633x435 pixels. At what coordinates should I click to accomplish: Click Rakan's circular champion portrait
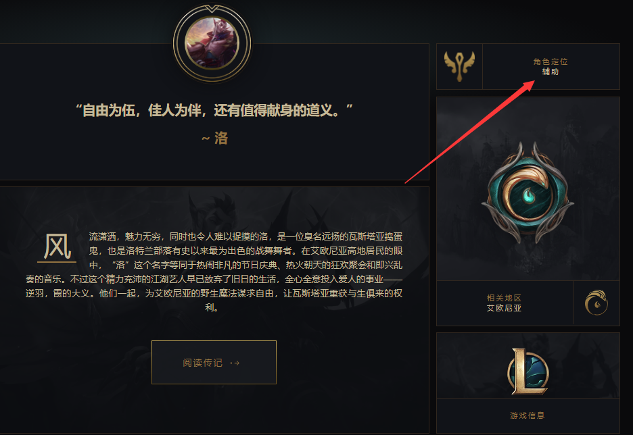212,43
